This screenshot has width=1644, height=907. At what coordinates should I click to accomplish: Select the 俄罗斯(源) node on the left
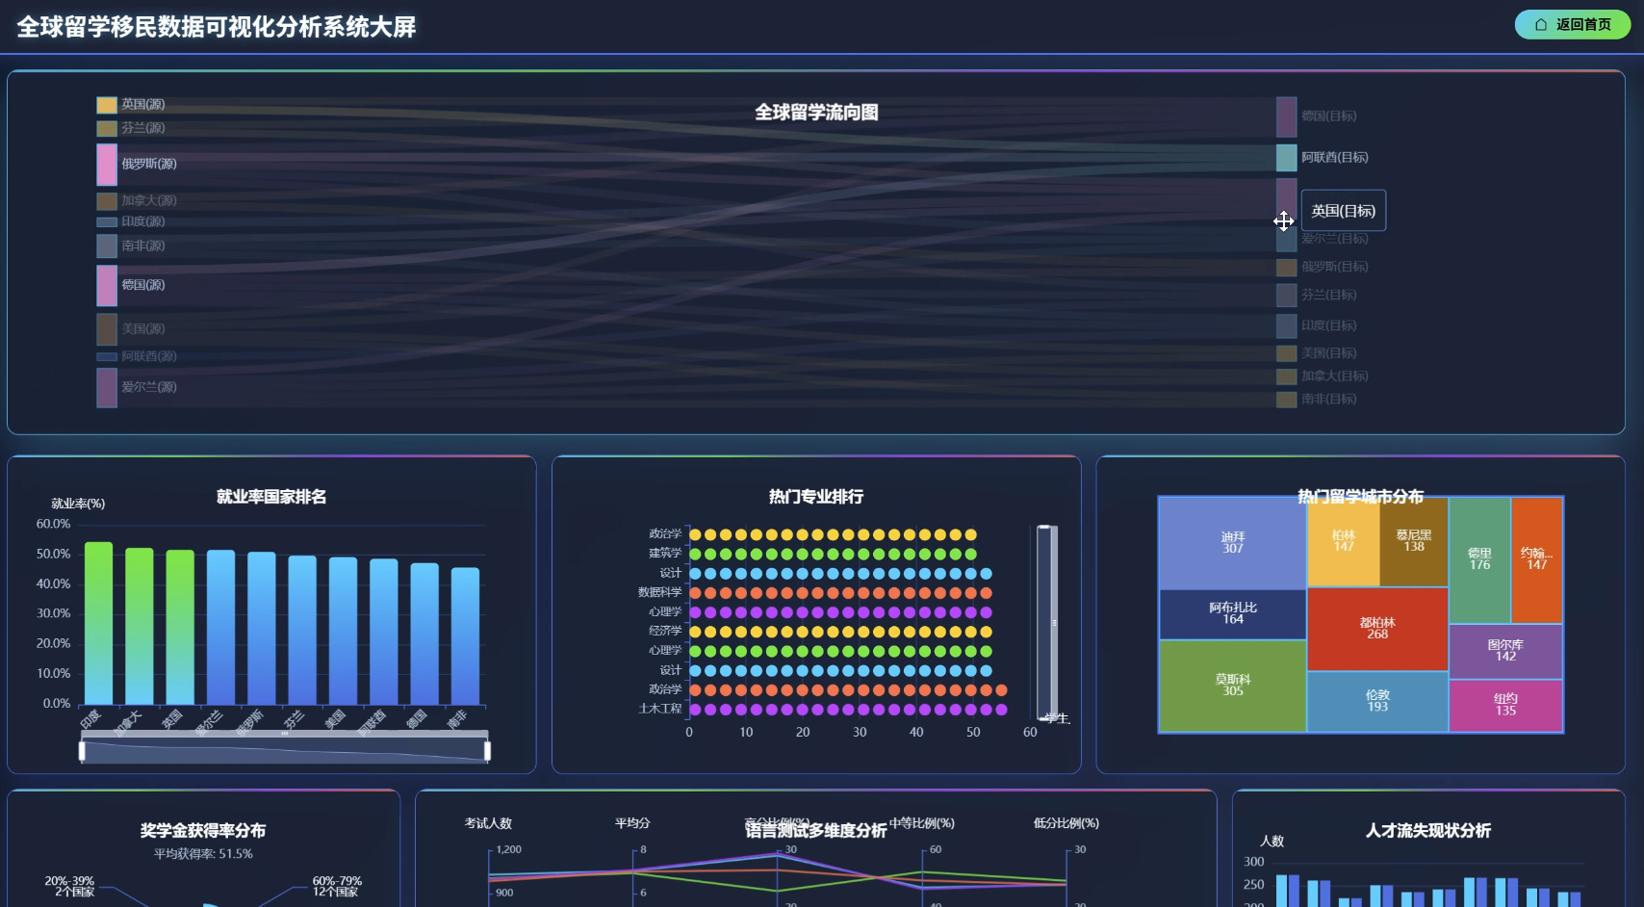click(x=105, y=164)
